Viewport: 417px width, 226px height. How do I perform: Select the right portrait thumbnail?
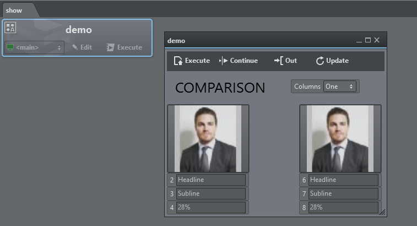point(340,139)
